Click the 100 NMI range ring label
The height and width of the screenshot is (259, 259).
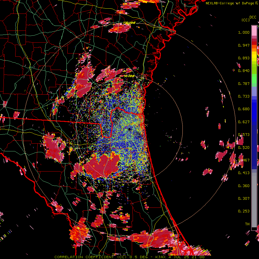pos(129,23)
